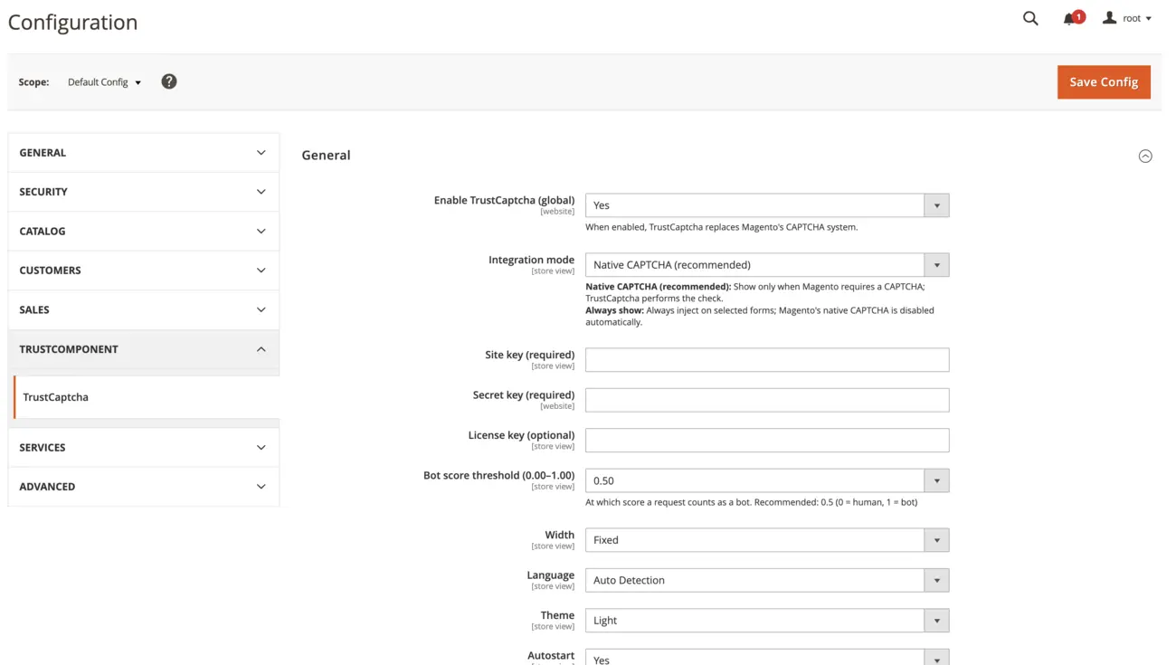
Task: Open the root account menu
Action: (x=1126, y=17)
